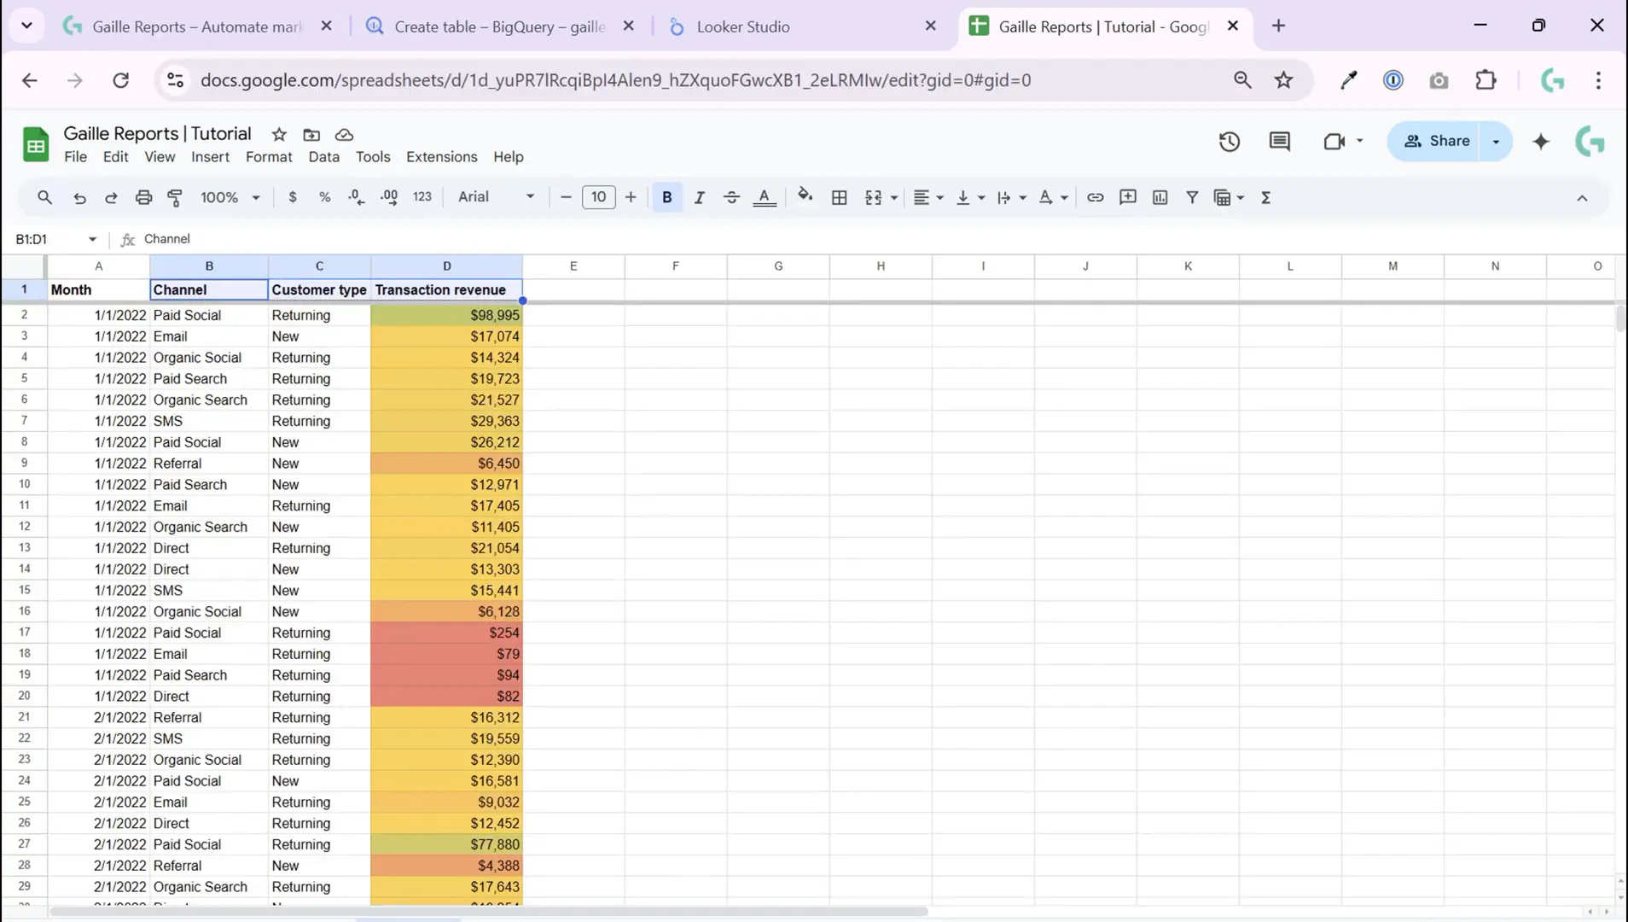Viewport: 1628px width, 922px height.
Task: Expand merge cells type arrow
Action: [x=894, y=197]
